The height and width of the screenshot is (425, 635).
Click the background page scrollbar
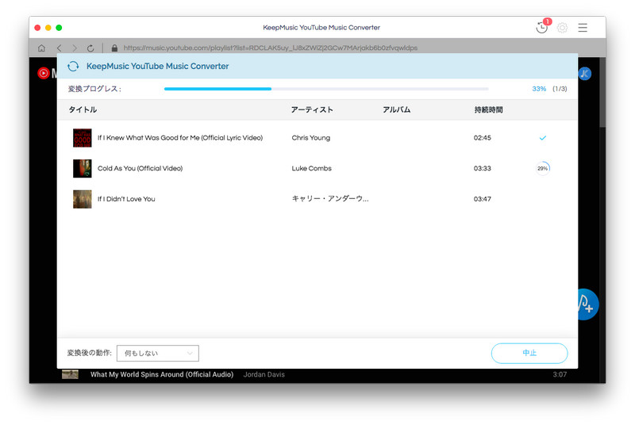pyautogui.click(x=602, y=93)
